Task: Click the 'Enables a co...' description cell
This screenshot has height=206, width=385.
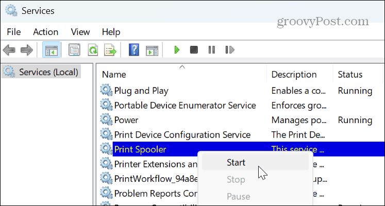Action: pyautogui.click(x=299, y=91)
